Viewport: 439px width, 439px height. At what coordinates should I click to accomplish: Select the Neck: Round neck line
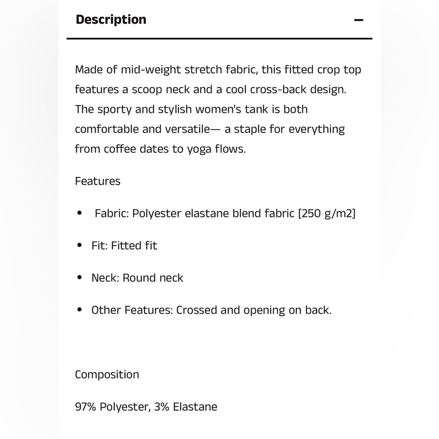pos(137,278)
